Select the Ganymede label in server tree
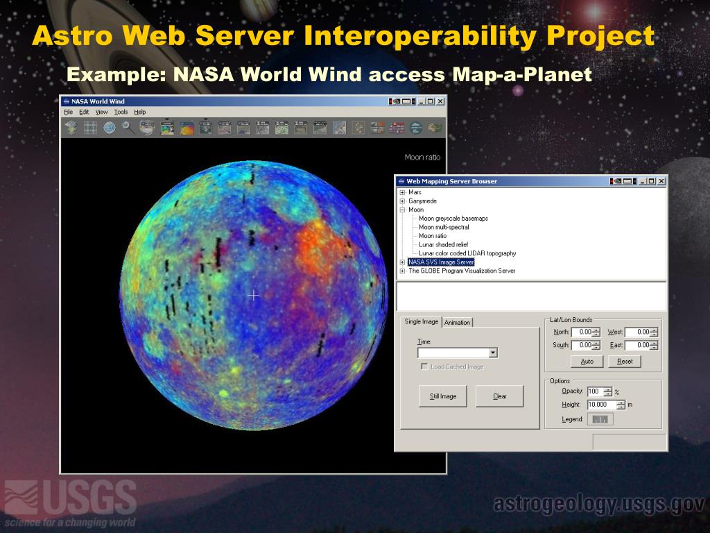The width and height of the screenshot is (710, 533). [x=422, y=201]
